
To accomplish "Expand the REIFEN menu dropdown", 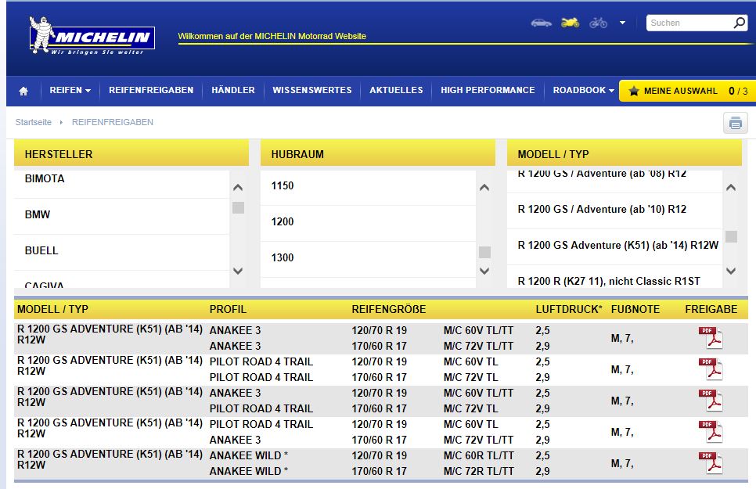I will [70, 91].
